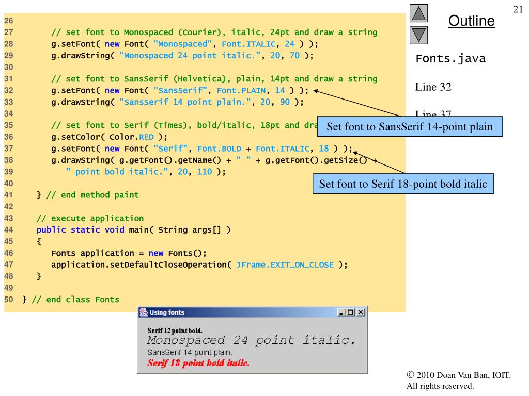
Task: Click '// execute application' comment
Action: point(90,218)
